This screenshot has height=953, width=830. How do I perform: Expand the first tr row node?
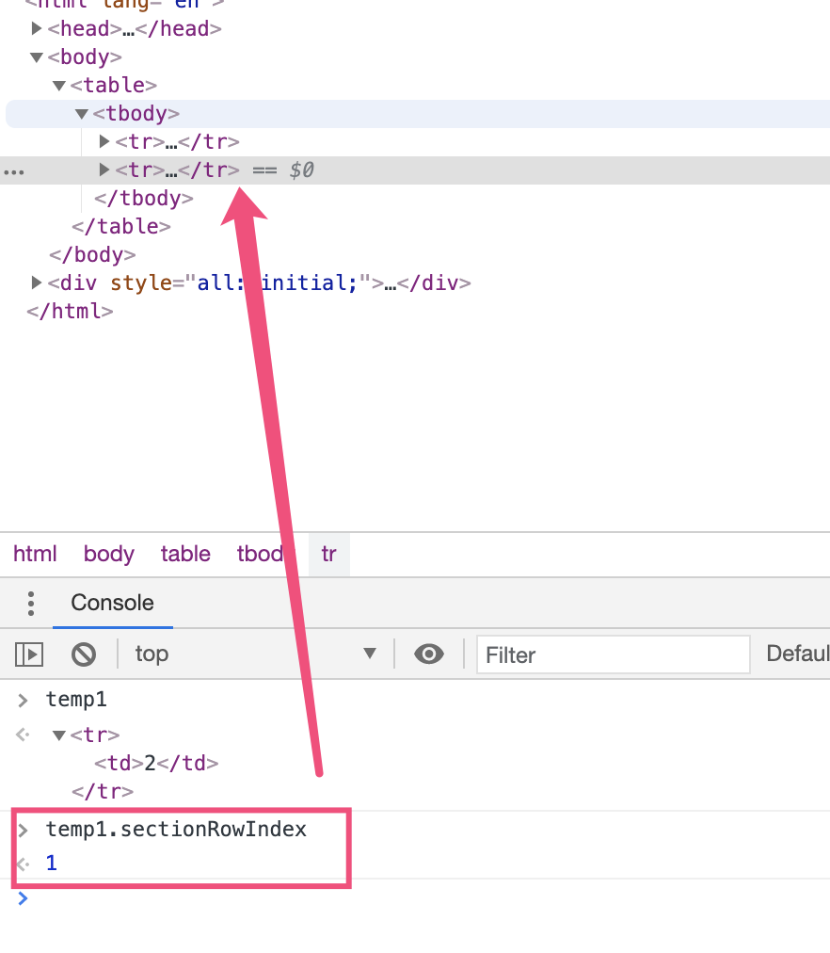pyautogui.click(x=104, y=141)
